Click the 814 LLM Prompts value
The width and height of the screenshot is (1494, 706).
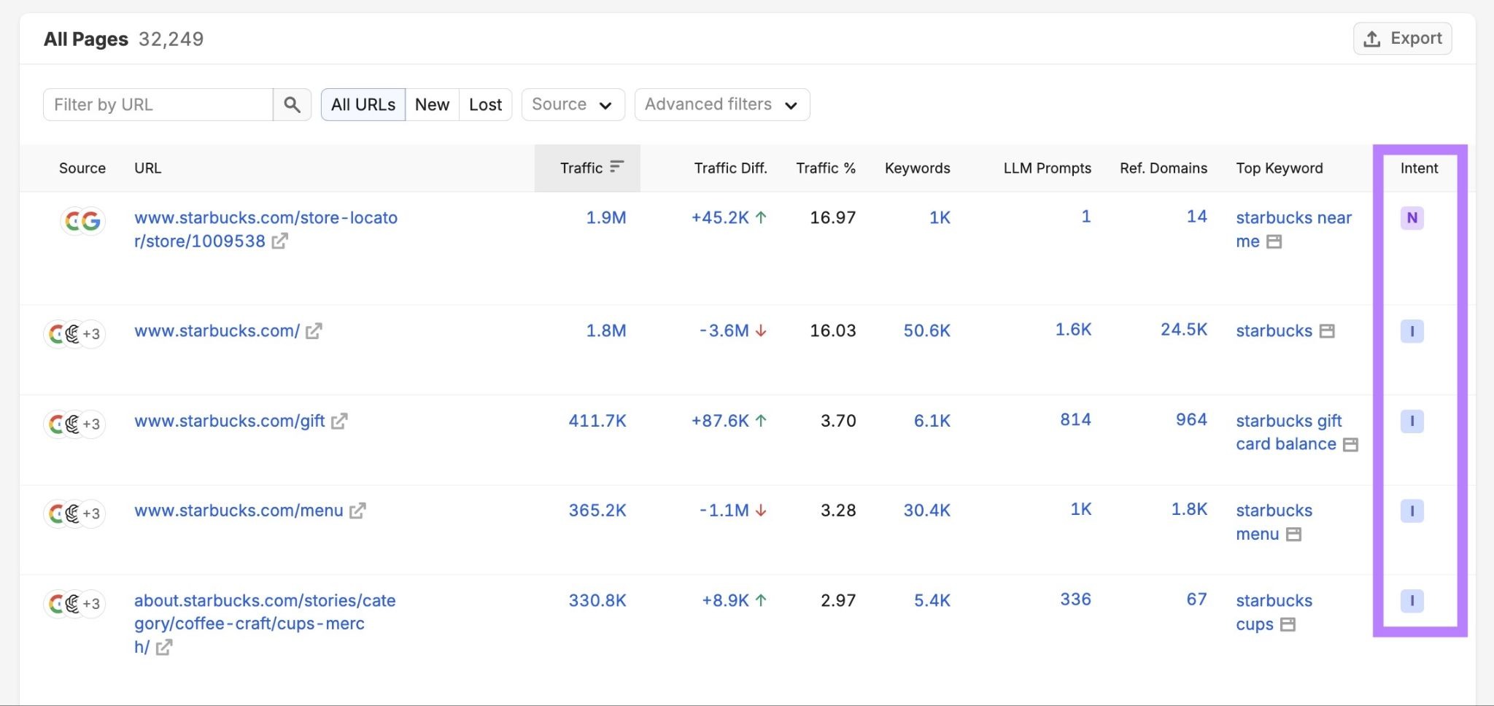click(x=1075, y=420)
